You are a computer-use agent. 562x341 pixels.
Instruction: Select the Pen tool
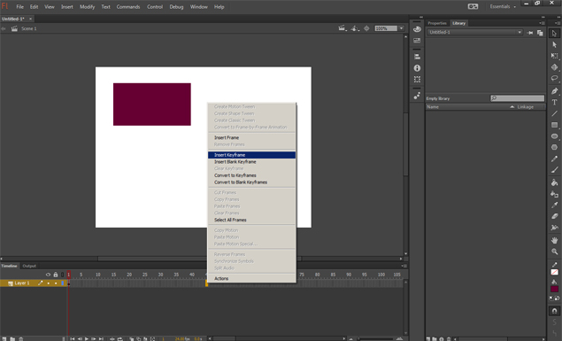coord(554,91)
